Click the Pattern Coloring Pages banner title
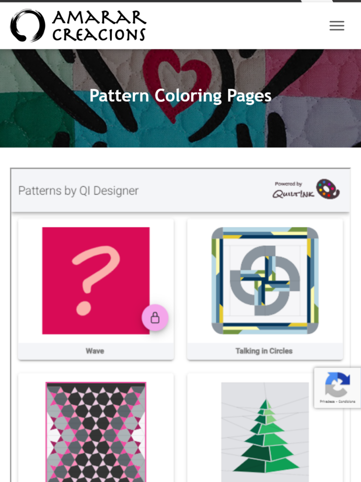The width and height of the screenshot is (361, 482). point(180,96)
